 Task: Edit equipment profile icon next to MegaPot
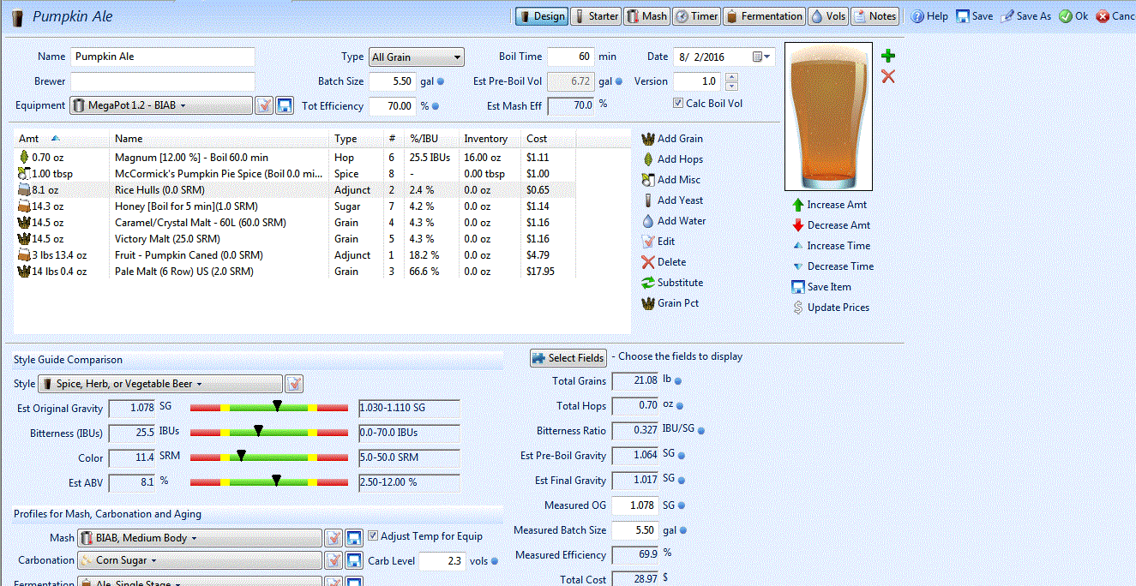click(x=264, y=105)
